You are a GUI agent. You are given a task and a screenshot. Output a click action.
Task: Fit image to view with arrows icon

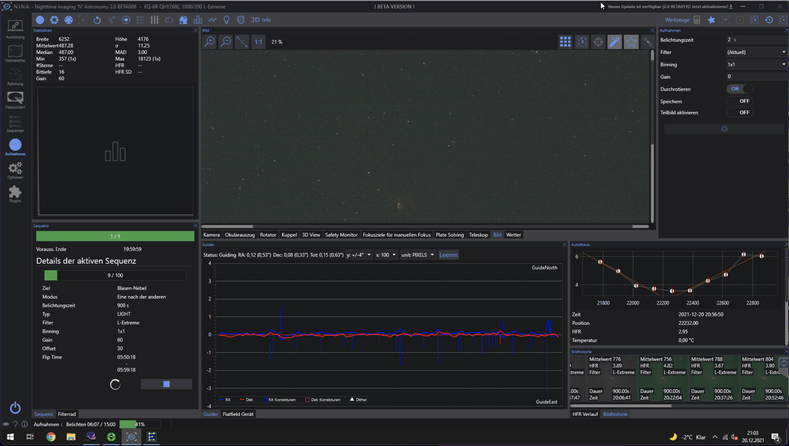(242, 42)
